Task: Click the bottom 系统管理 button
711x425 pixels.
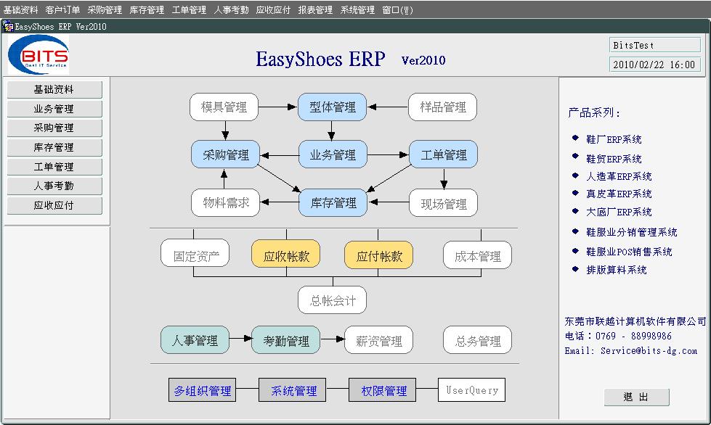Action: (293, 390)
